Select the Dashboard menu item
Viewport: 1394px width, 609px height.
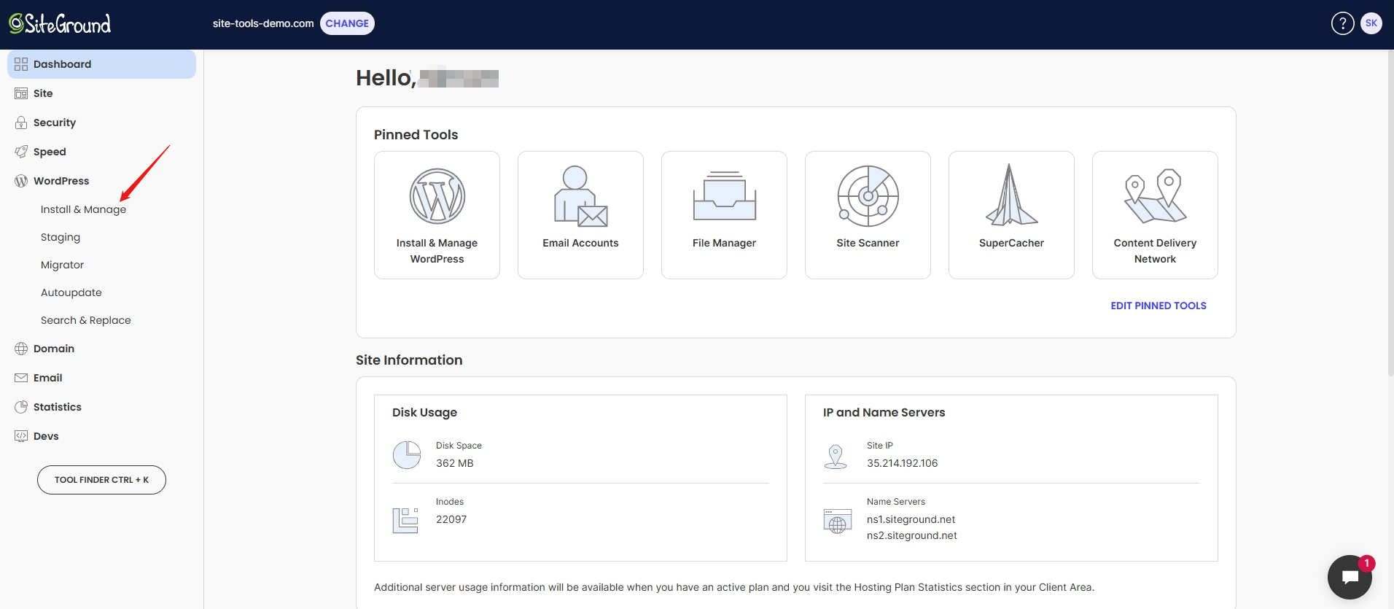[x=101, y=64]
